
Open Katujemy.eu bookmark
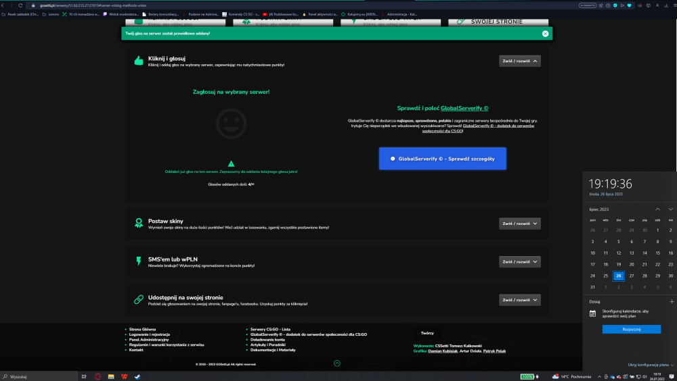[x=359, y=14]
